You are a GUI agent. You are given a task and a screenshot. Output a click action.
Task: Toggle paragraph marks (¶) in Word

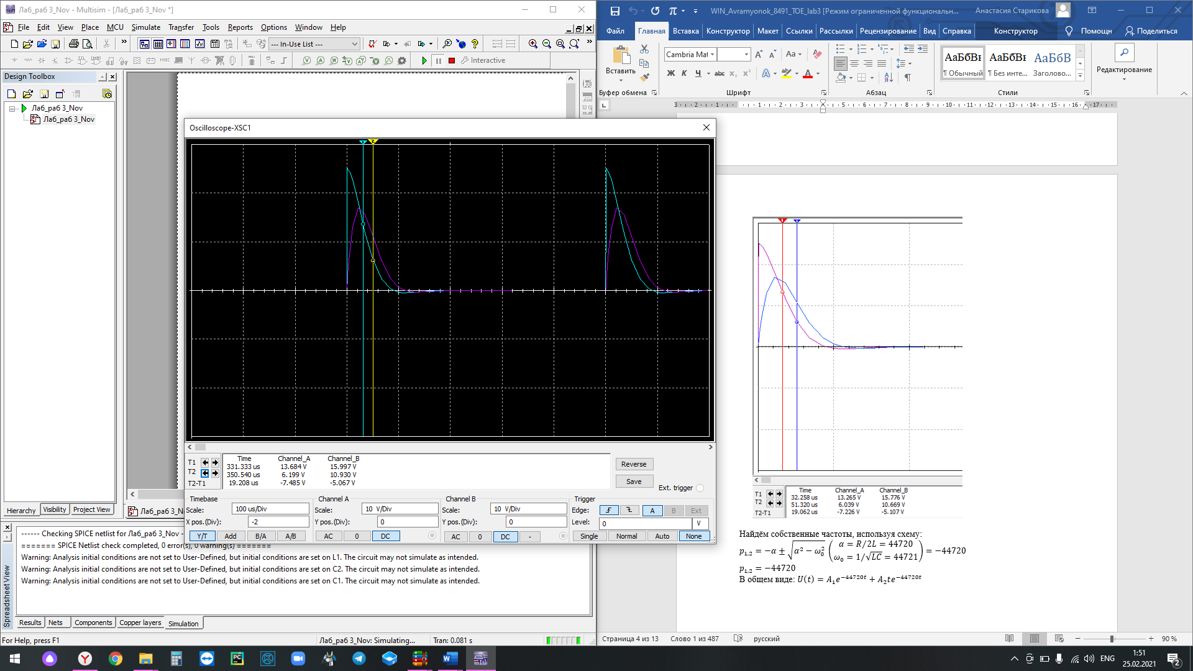908,78
